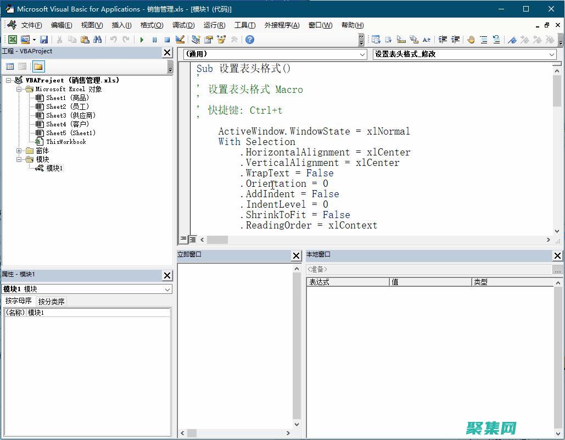Toggle folders view in the Project Explorer
This screenshot has width=565, height=440.
pos(38,66)
